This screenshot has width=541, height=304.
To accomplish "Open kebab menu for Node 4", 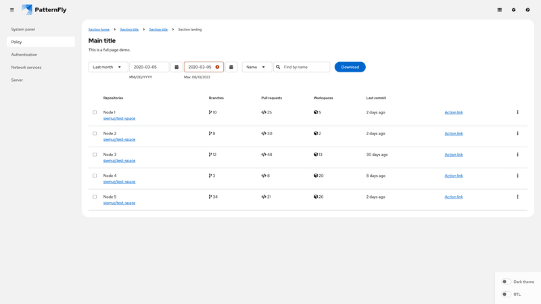I will point(517,176).
